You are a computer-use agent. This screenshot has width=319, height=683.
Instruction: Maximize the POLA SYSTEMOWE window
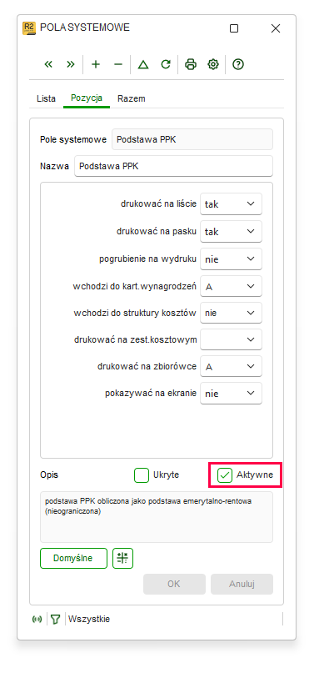point(234,28)
